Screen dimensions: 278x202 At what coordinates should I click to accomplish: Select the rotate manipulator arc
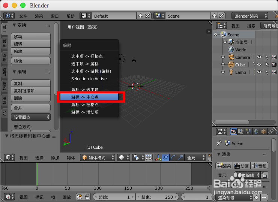click(x=173, y=157)
